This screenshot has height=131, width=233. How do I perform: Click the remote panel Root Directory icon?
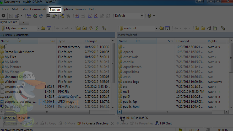point(203,28)
